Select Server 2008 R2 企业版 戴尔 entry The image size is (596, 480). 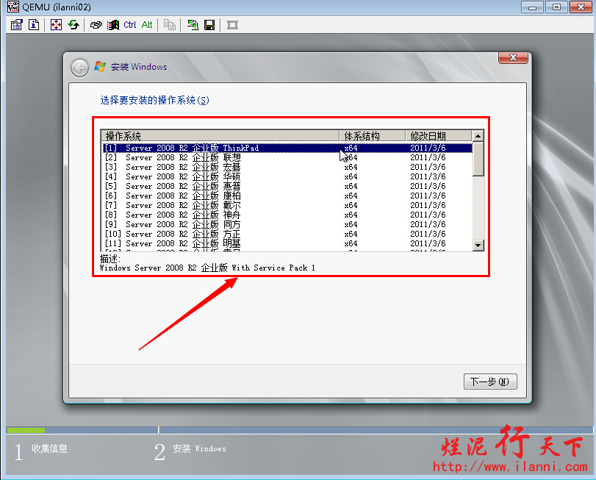coord(220,205)
